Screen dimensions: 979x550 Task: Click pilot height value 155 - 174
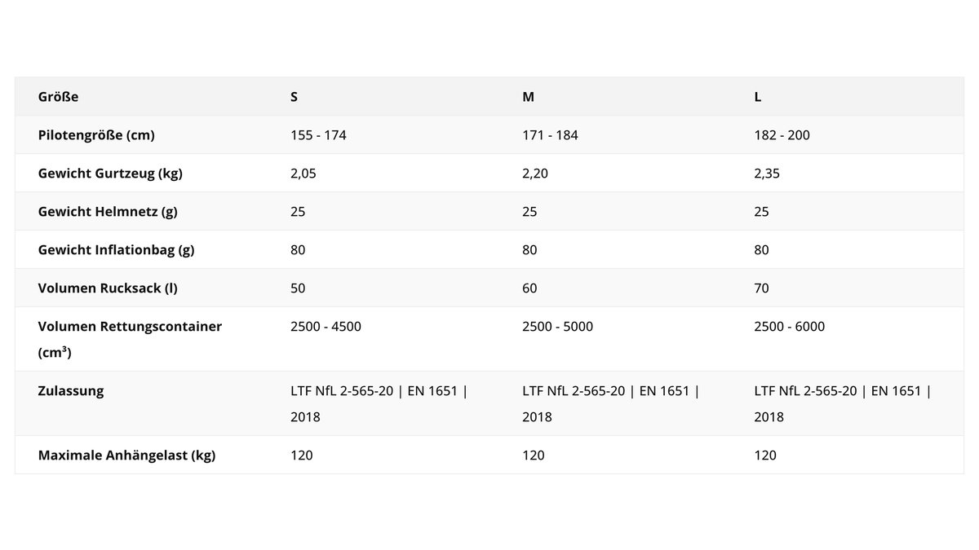[x=318, y=135]
